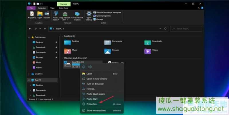This screenshot has width=229, height=115.
Task: Open the Videos folder icon
Action: [148, 51]
